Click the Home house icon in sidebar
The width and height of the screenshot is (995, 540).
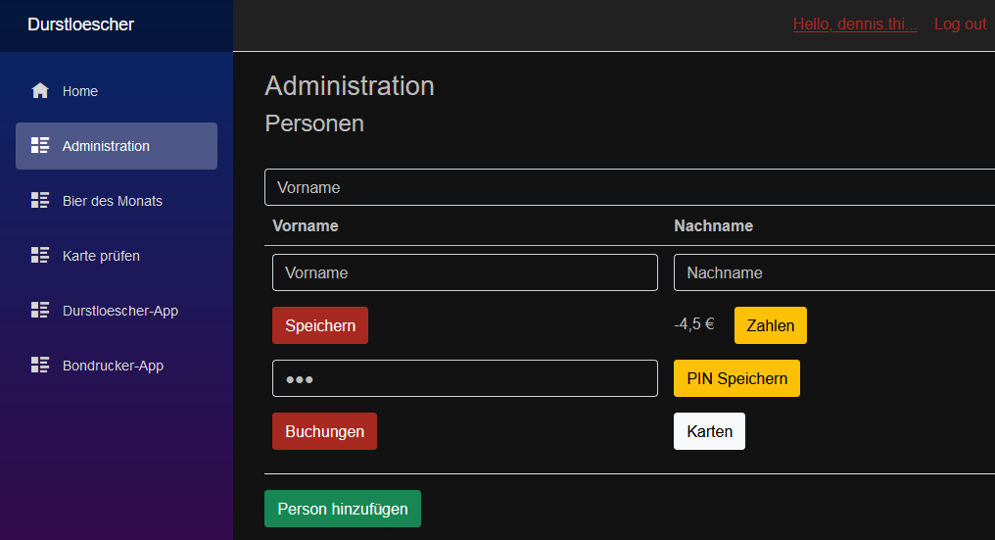40,91
